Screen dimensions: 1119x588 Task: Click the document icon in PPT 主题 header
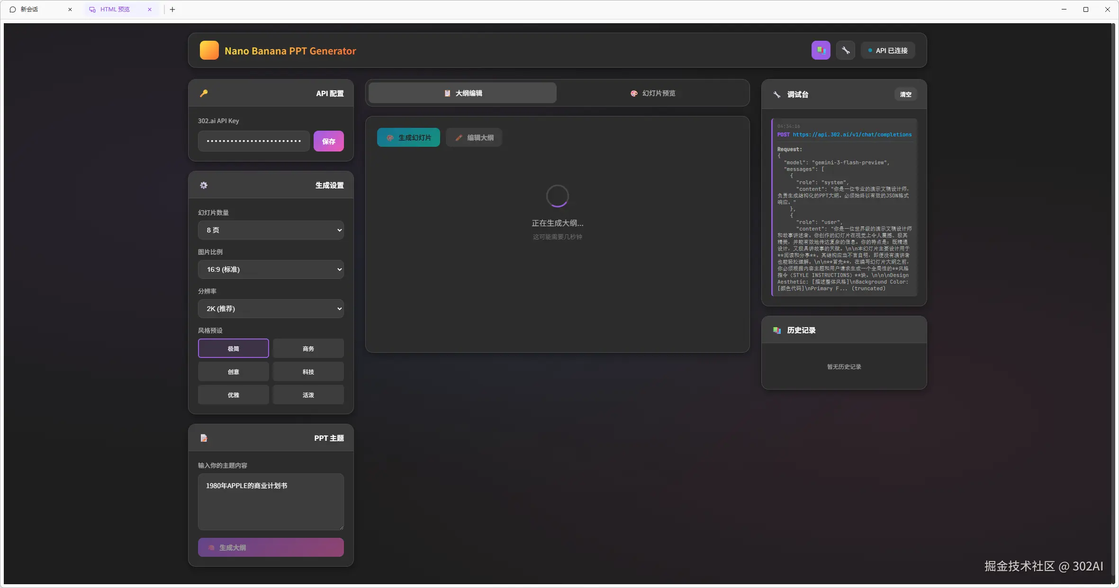204,438
